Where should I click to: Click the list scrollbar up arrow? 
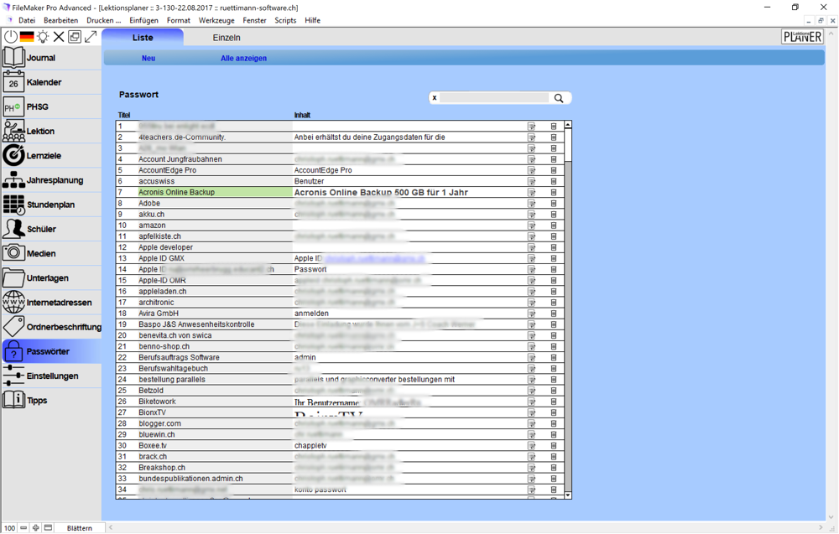pyautogui.click(x=568, y=125)
